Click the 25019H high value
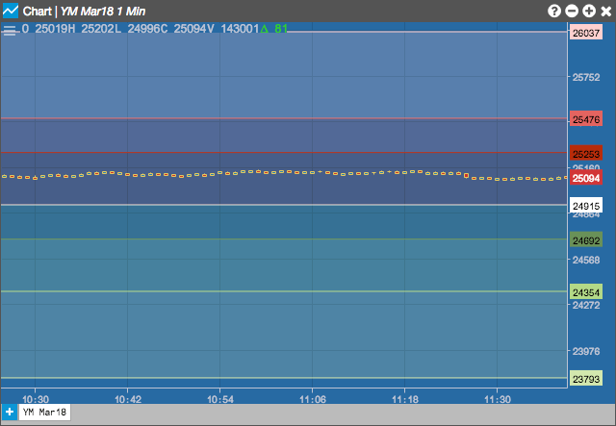Image resolution: width=616 pixels, height=426 pixels. [55, 29]
